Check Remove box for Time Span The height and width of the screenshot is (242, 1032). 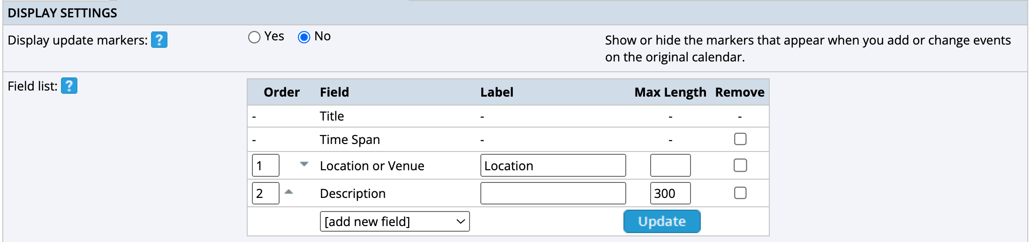point(740,139)
